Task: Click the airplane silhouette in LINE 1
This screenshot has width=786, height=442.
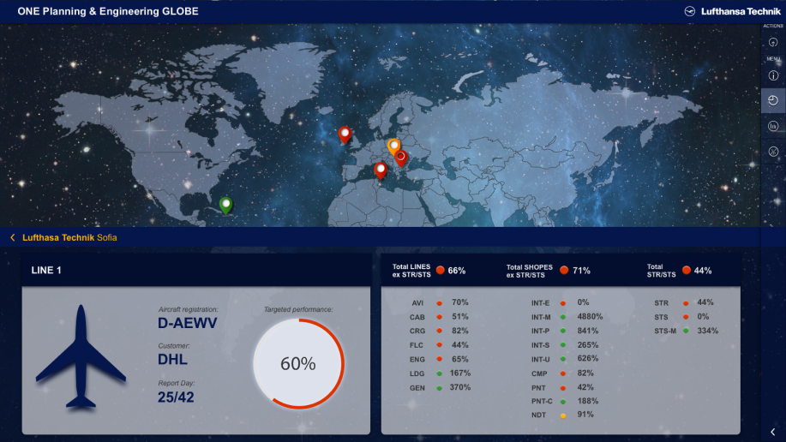Action: [81, 357]
